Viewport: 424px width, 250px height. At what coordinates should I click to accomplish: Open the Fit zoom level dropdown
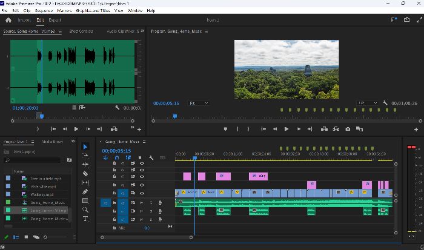tap(199, 103)
